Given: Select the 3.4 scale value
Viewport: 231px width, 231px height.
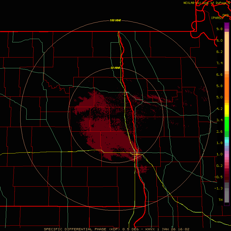Looking at the screenshot, I should pos(219,120).
